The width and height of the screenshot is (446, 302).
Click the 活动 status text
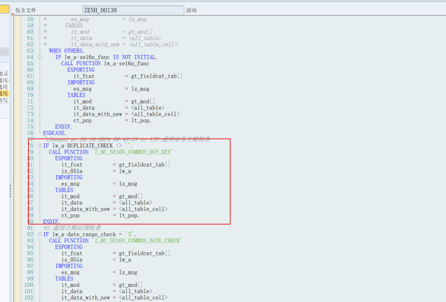point(192,10)
